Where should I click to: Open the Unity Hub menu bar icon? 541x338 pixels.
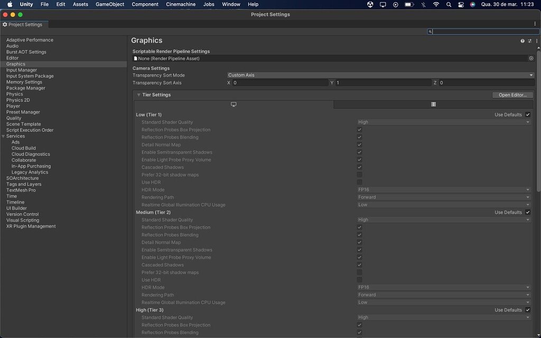369,4
